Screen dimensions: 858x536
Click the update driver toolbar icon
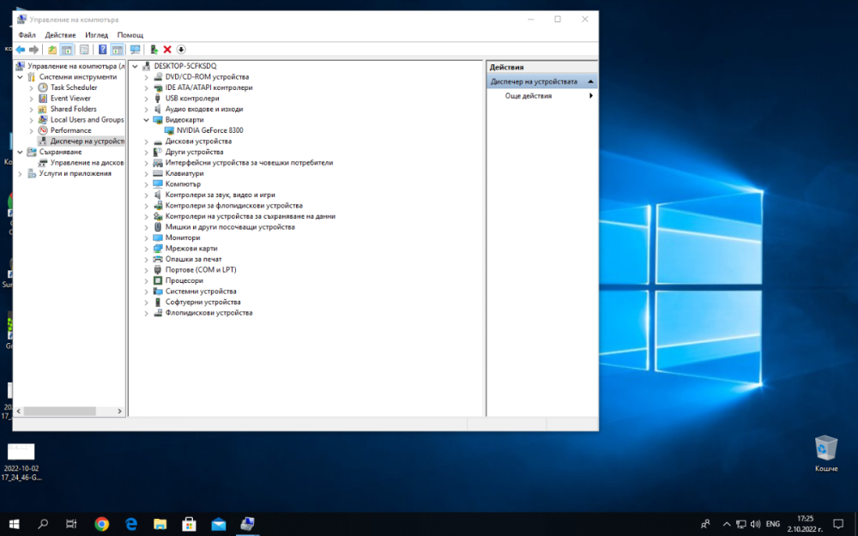pos(154,50)
